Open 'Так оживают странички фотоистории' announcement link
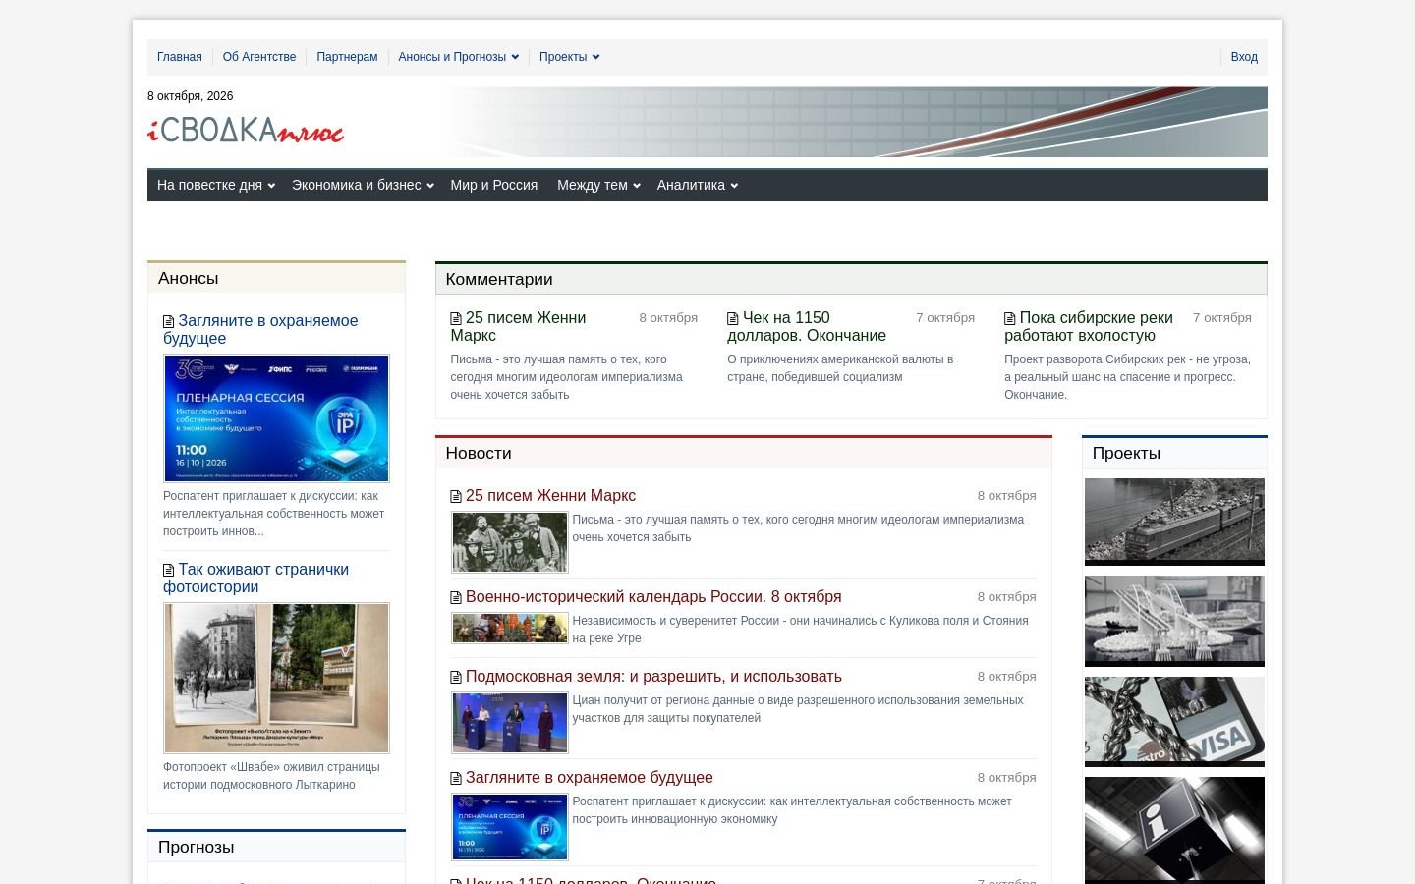 coord(255,579)
